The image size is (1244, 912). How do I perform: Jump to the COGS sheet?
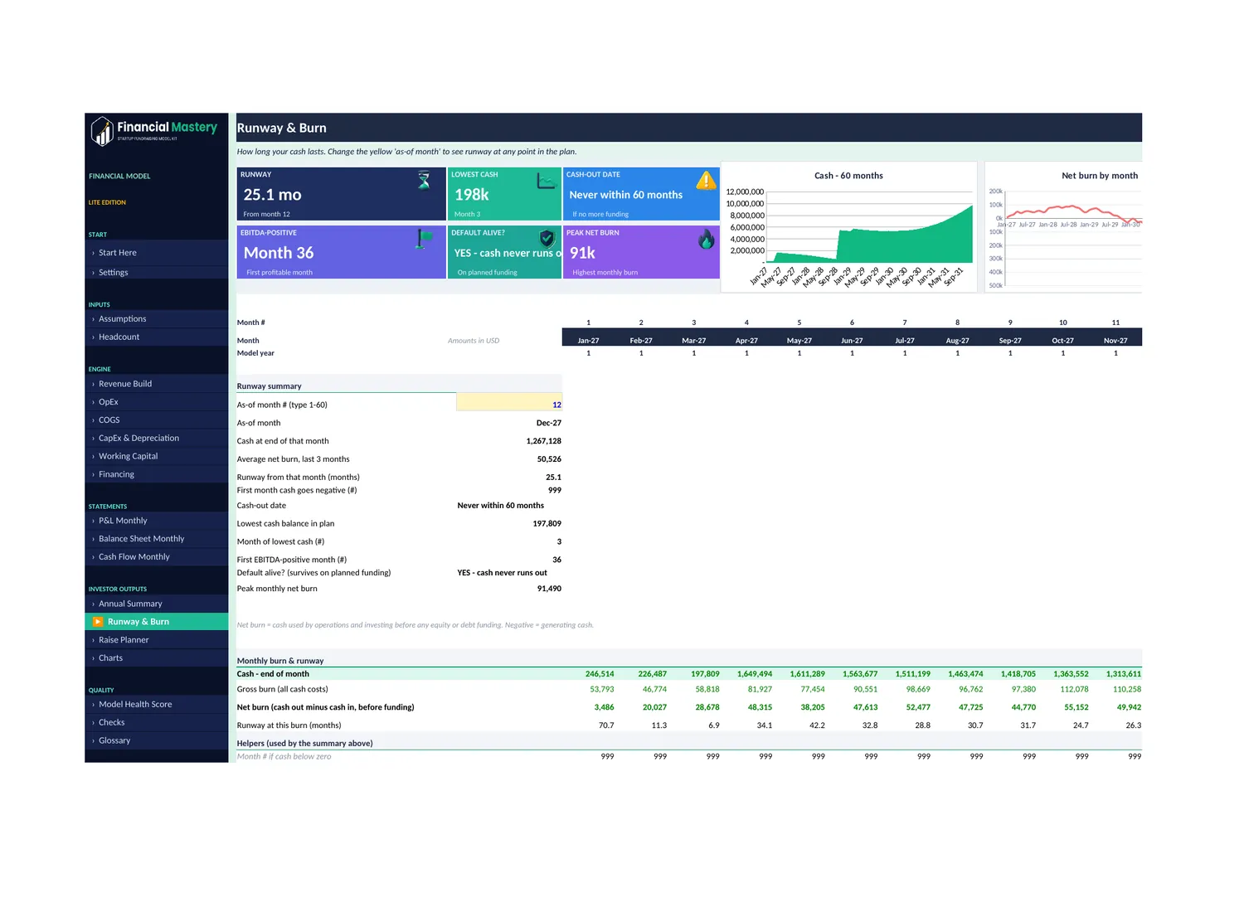point(157,420)
